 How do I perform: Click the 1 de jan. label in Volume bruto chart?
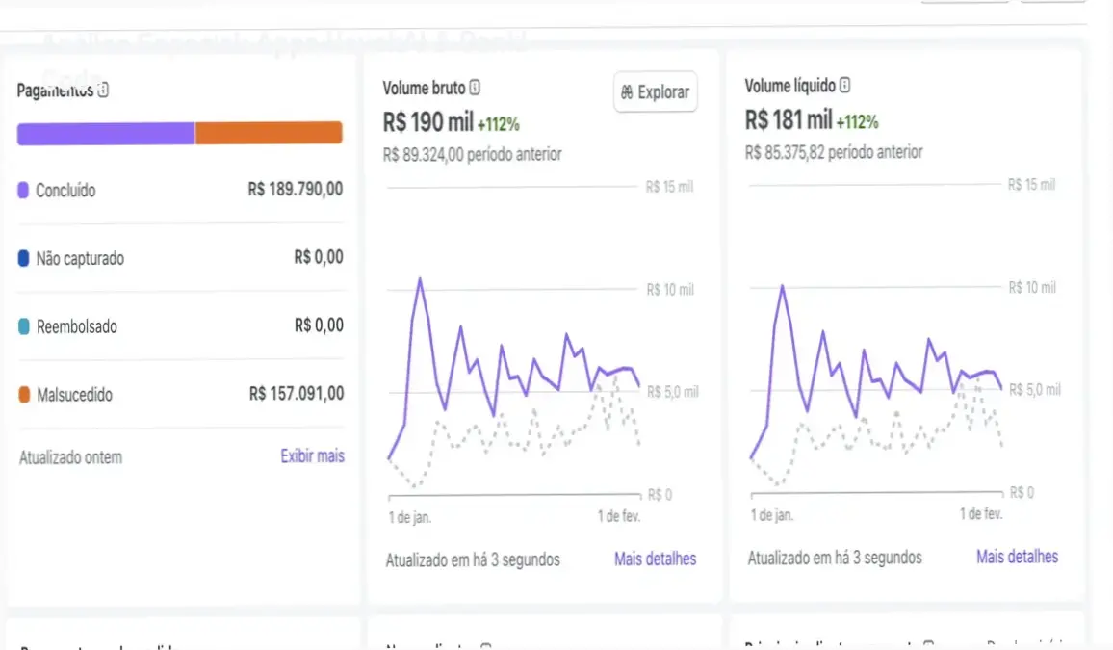[x=410, y=517]
